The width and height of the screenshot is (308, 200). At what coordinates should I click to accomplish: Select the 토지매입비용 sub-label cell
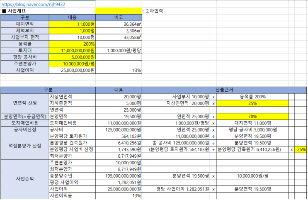tap(72, 123)
